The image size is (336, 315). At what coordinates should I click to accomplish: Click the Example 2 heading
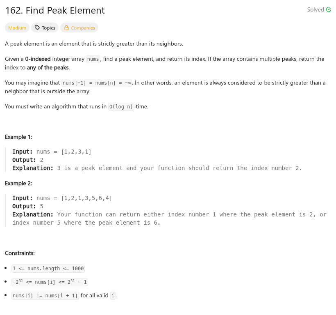(18, 183)
